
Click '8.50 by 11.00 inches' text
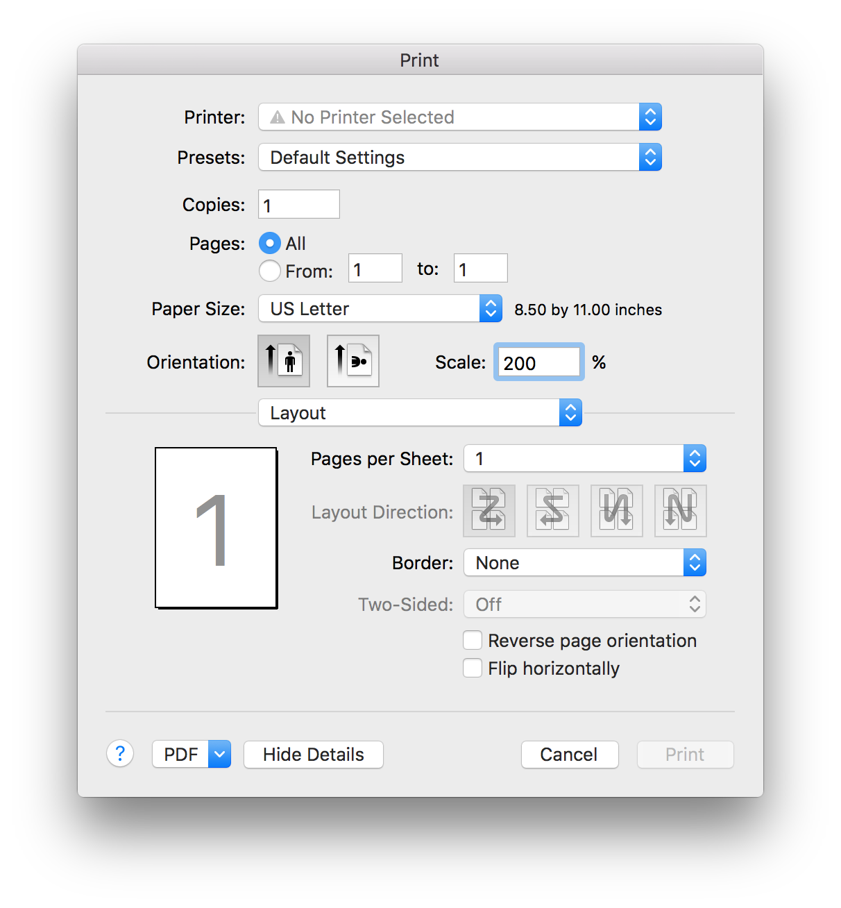click(x=588, y=310)
